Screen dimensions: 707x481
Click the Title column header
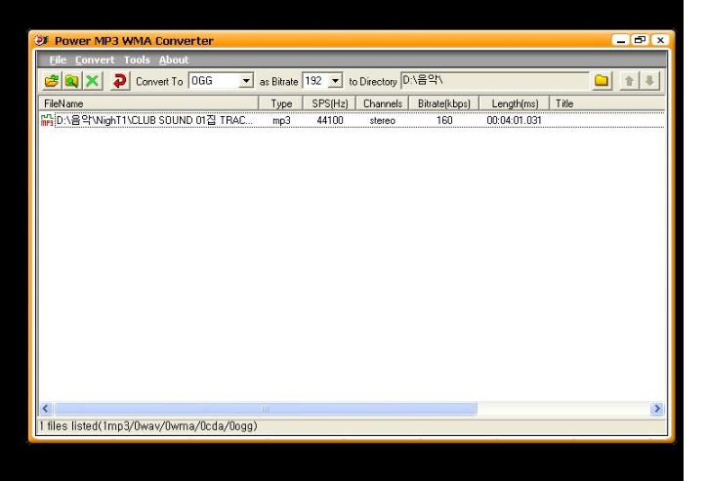[606, 103]
